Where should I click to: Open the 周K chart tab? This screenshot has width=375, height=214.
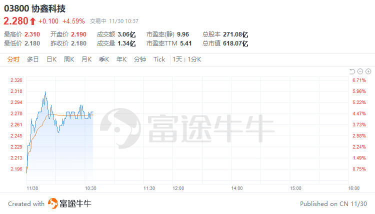(x=69, y=59)
